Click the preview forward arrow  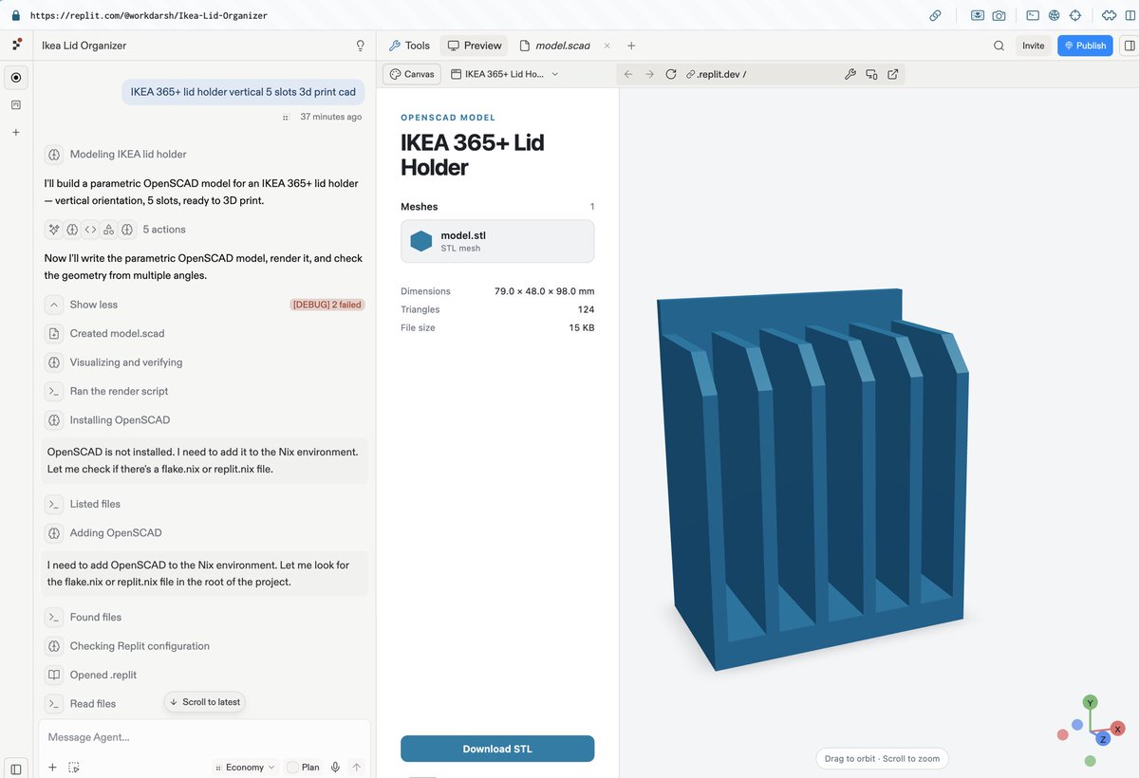649,74
